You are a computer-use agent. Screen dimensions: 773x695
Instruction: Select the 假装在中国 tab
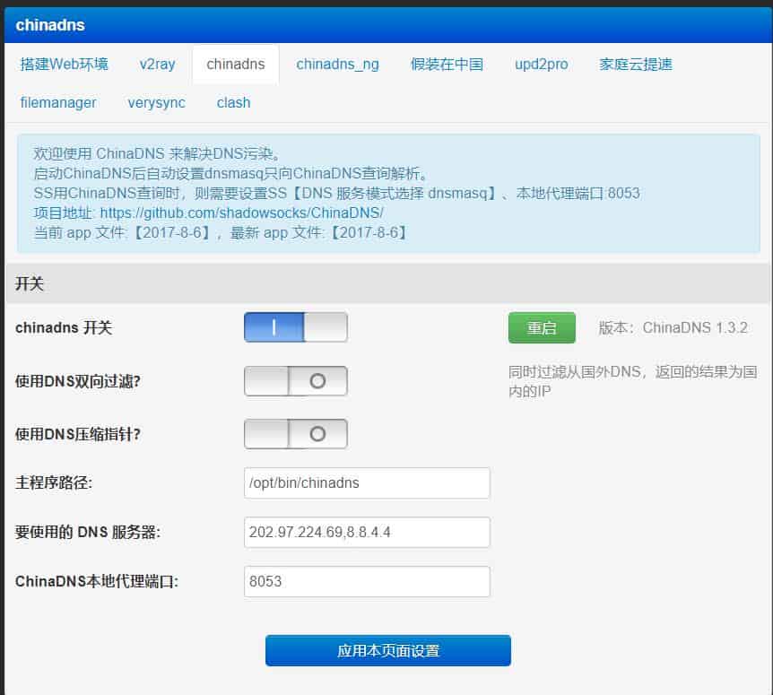pos(447,64)
